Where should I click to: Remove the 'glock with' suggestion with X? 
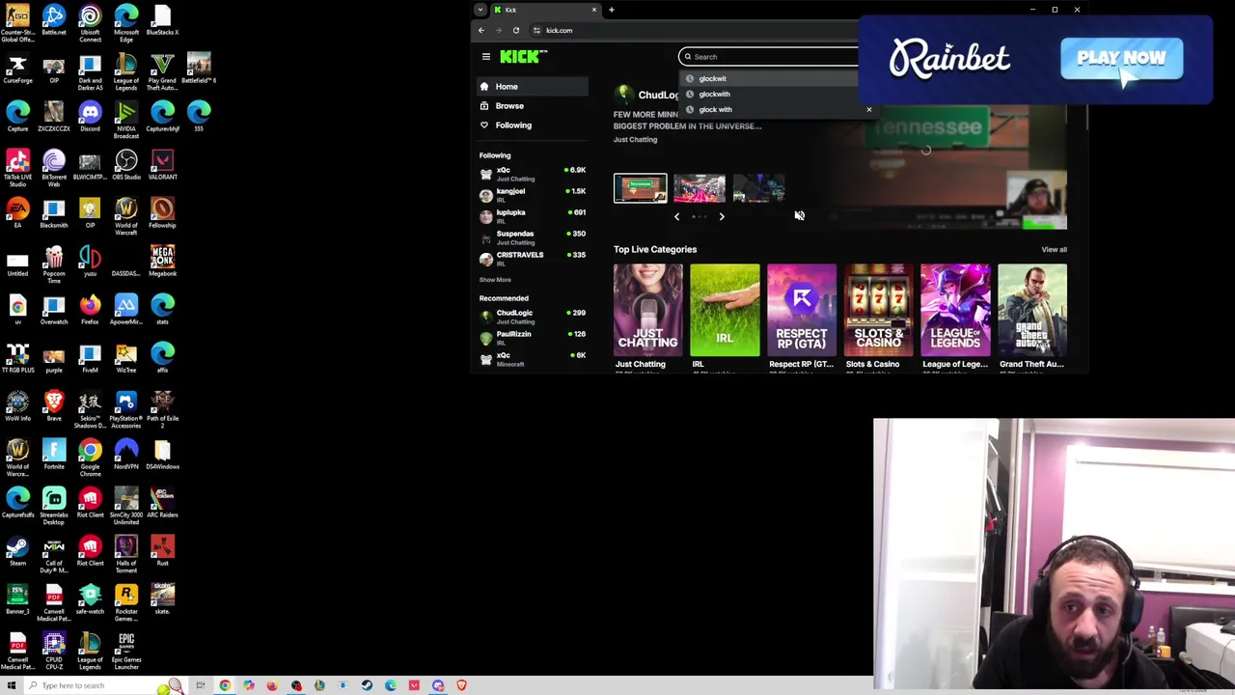click(868, 109)
